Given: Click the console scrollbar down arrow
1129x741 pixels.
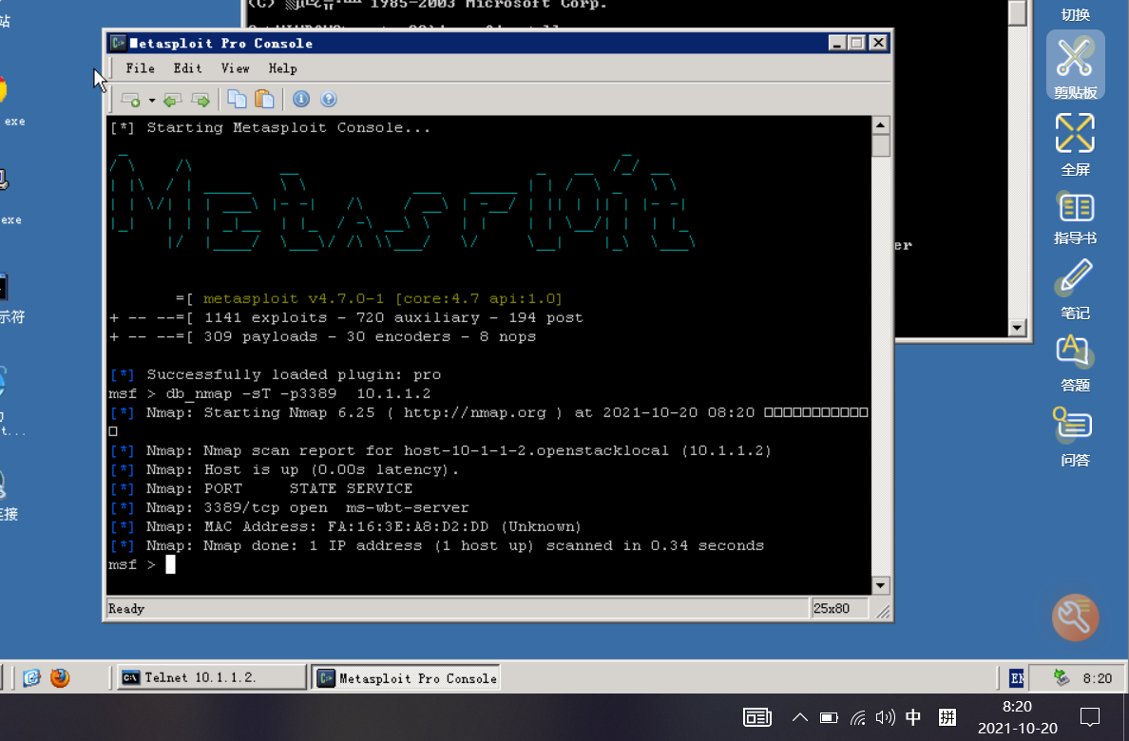Looking at the screenshot, I should 880,585.
